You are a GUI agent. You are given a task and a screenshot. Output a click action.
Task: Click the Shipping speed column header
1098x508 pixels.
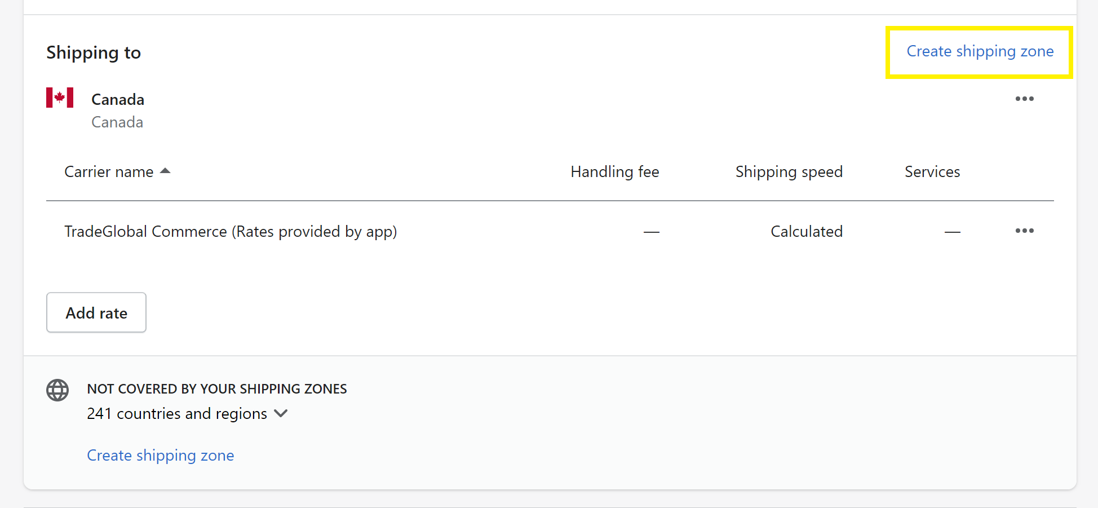click(789, 172)
